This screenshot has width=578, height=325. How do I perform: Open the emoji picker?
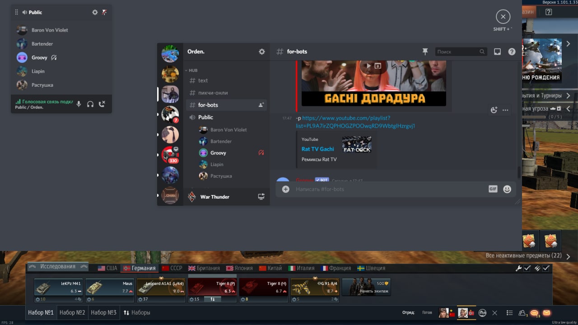coord(507,189)
